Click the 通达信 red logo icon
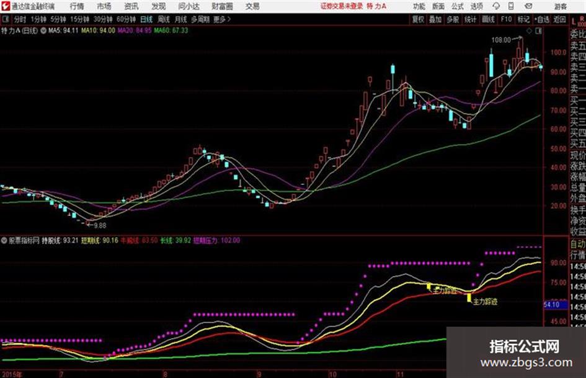Viewport: 586px width, 378px height. click(x=5, y=6)
